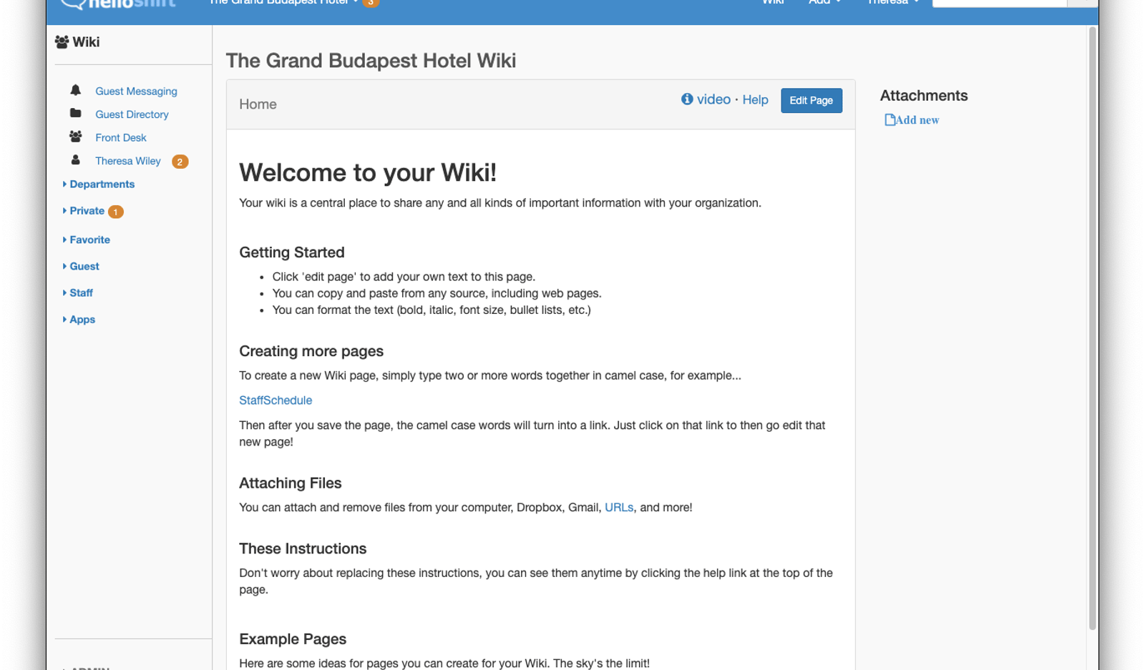Open Theresa Wiley conversation

pos(128,161)
